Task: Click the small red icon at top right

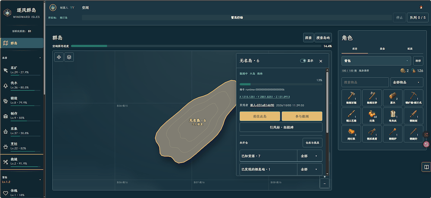Action: tap(421, 7)
